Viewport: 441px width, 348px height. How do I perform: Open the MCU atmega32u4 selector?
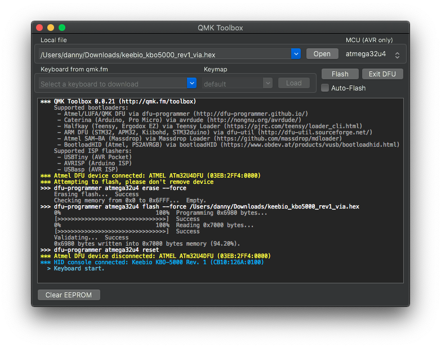point(373,55)
